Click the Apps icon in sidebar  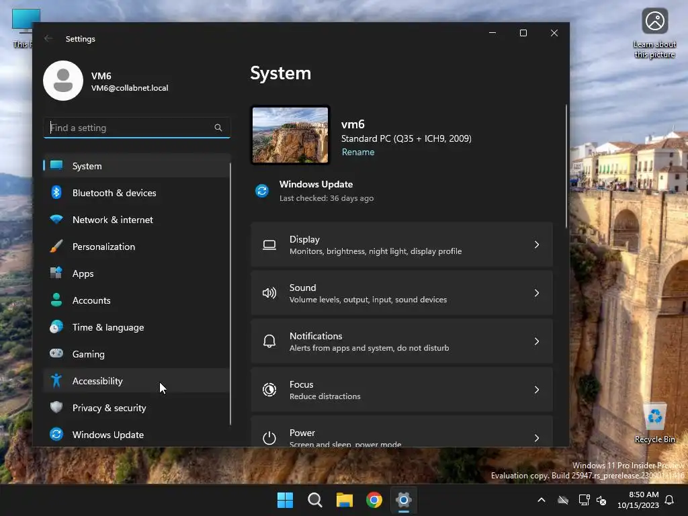click(x=56, y=273)
